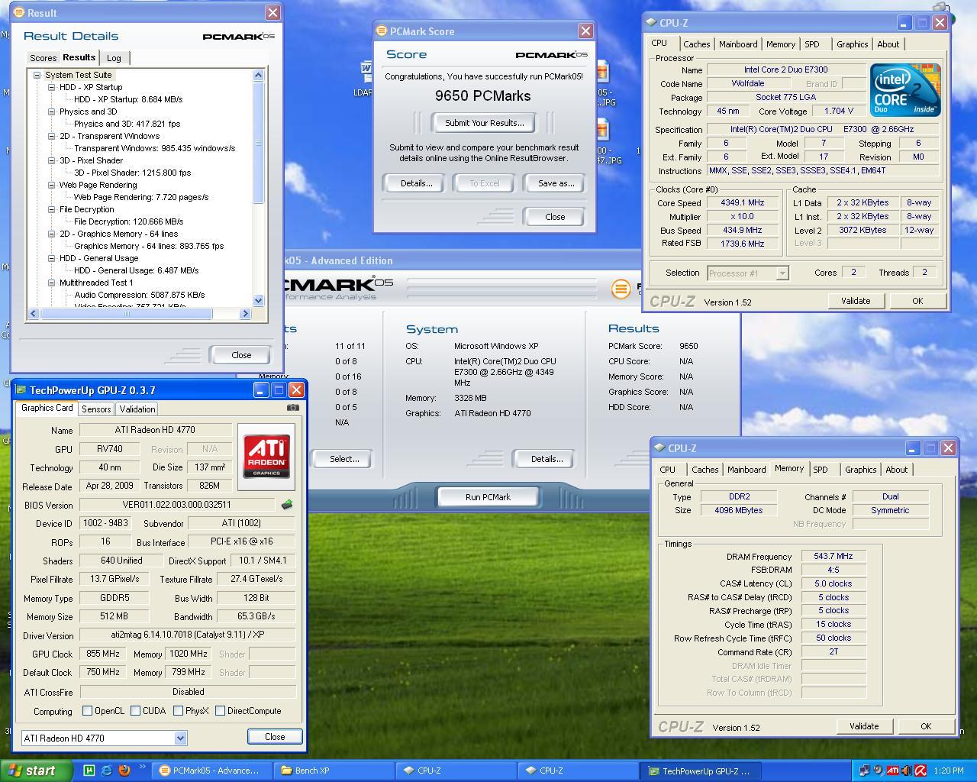Click Select button in PCMark05 main window

344,459
